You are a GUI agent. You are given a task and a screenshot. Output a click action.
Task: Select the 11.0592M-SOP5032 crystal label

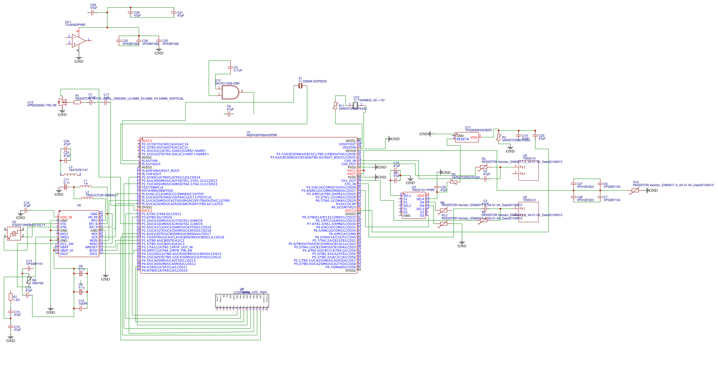312,81
